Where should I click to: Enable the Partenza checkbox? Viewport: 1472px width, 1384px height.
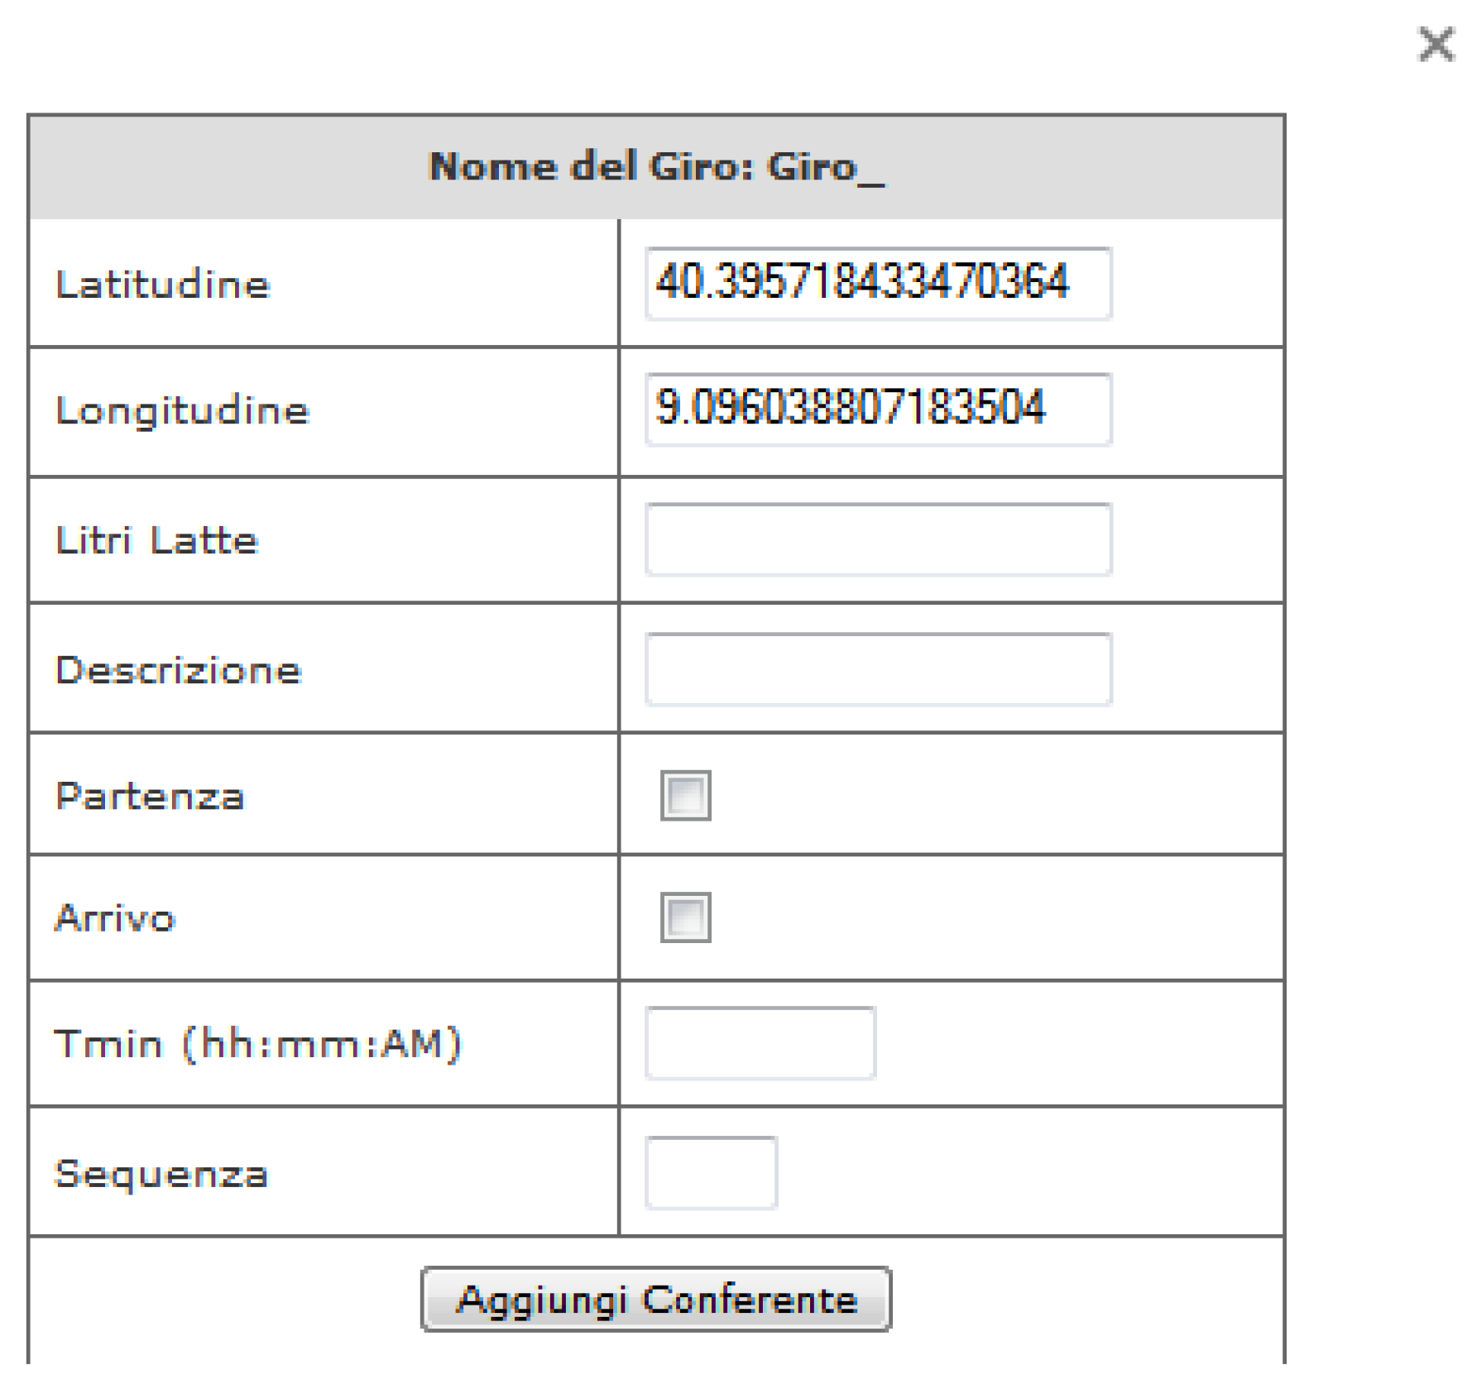(685, 795)
